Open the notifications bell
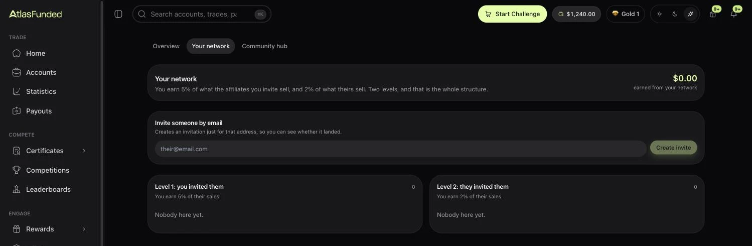 pyautogui.click(x=733, y=14)
